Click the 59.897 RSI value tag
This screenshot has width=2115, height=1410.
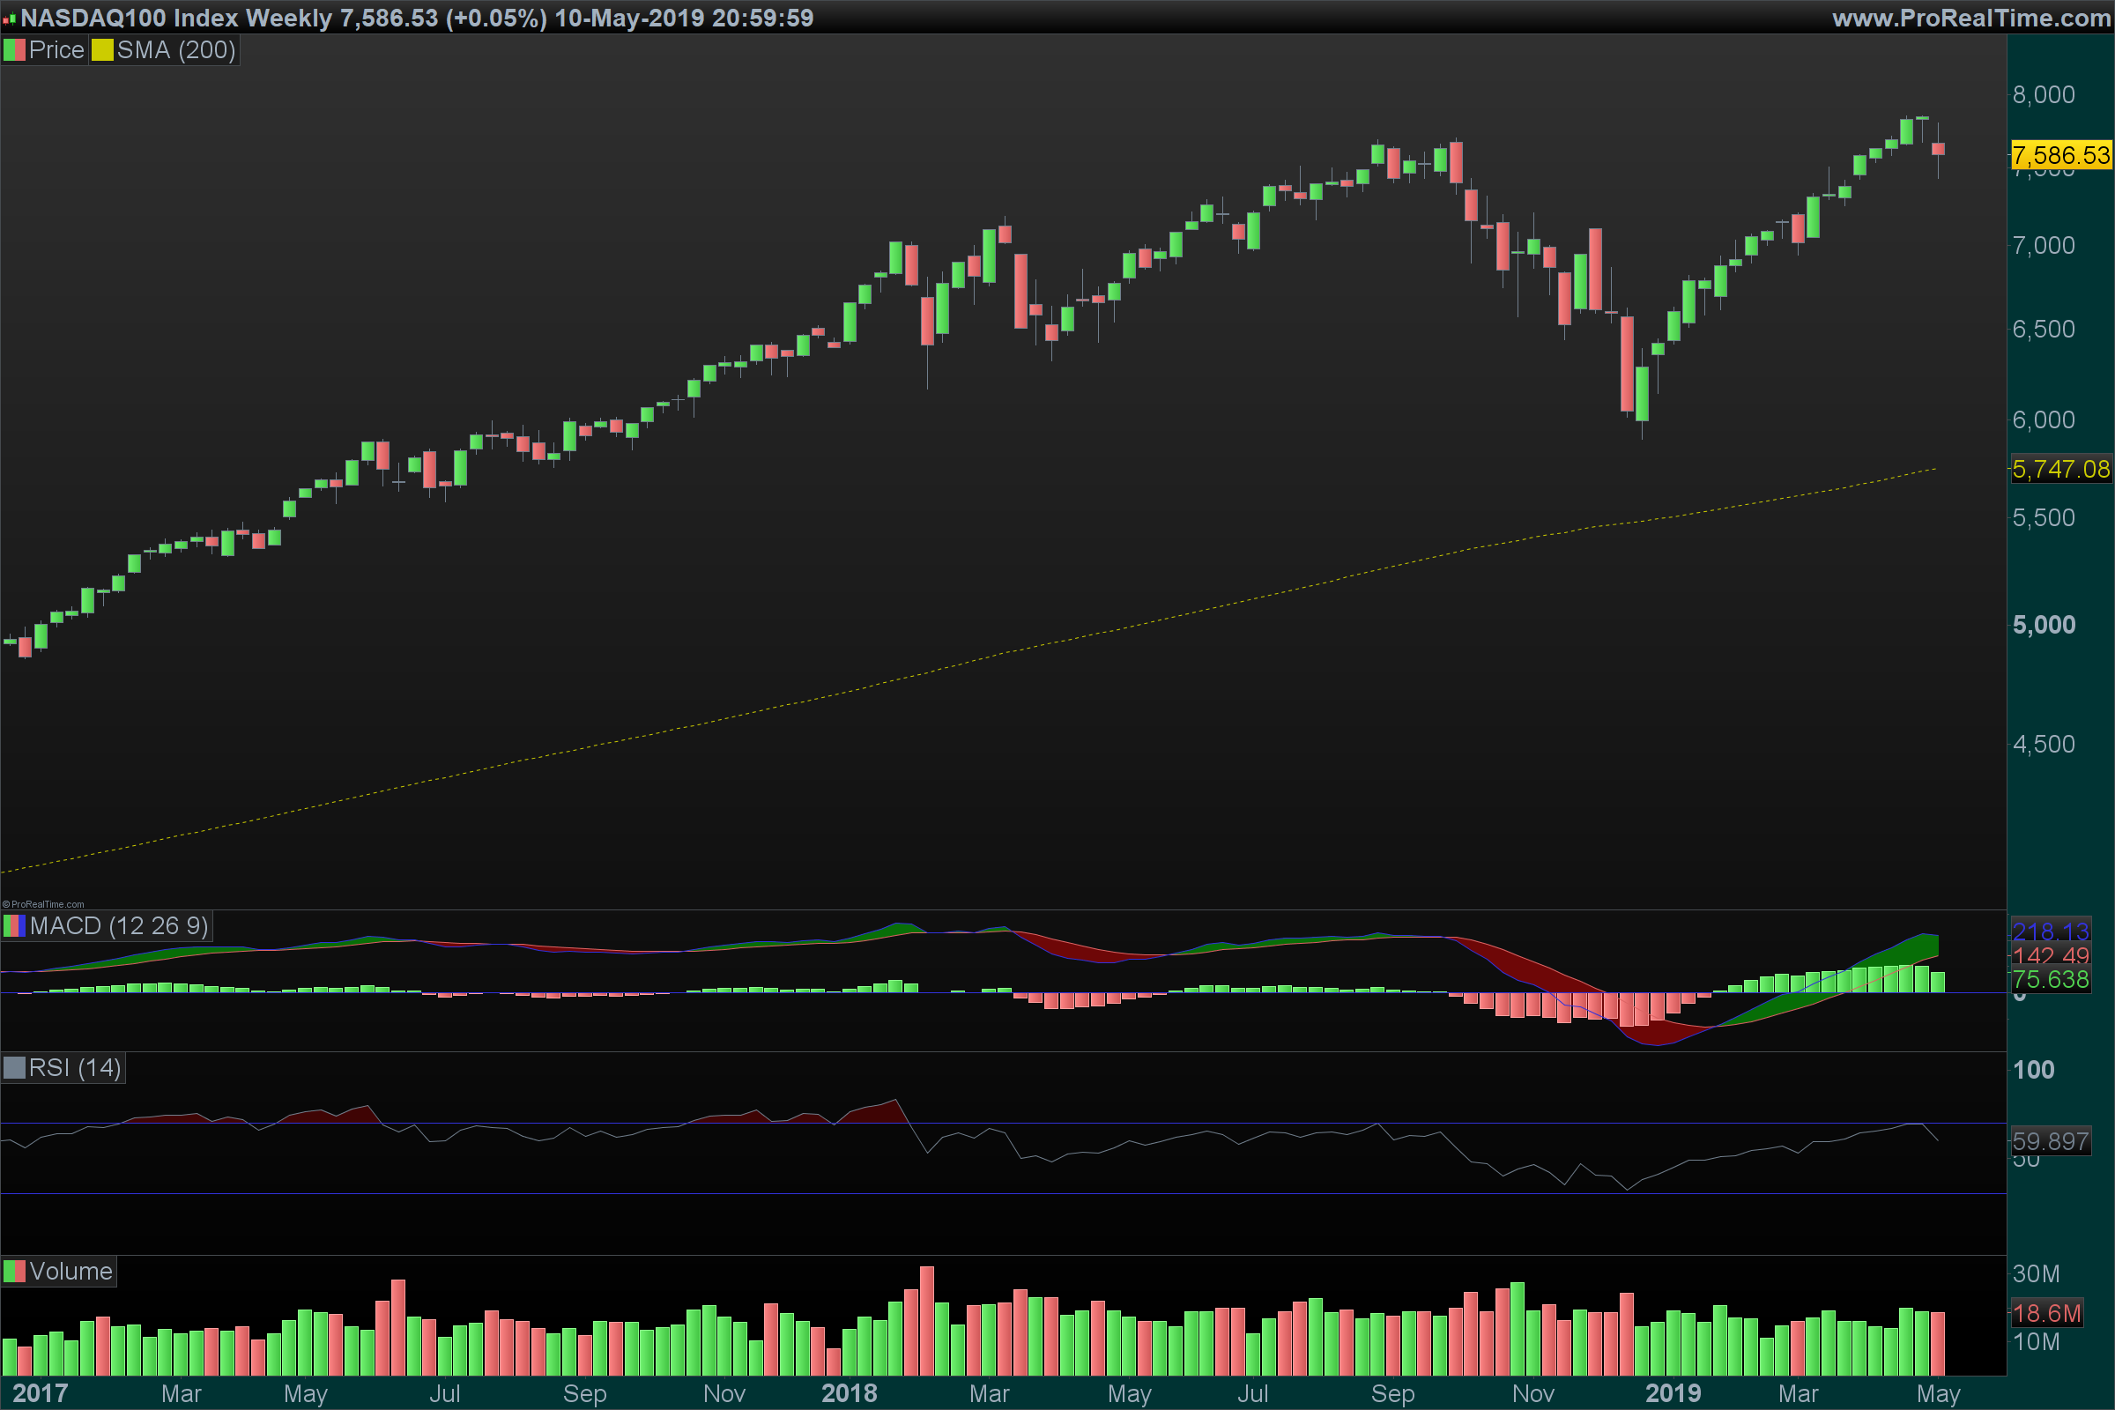click(x=2051, y=1142)
